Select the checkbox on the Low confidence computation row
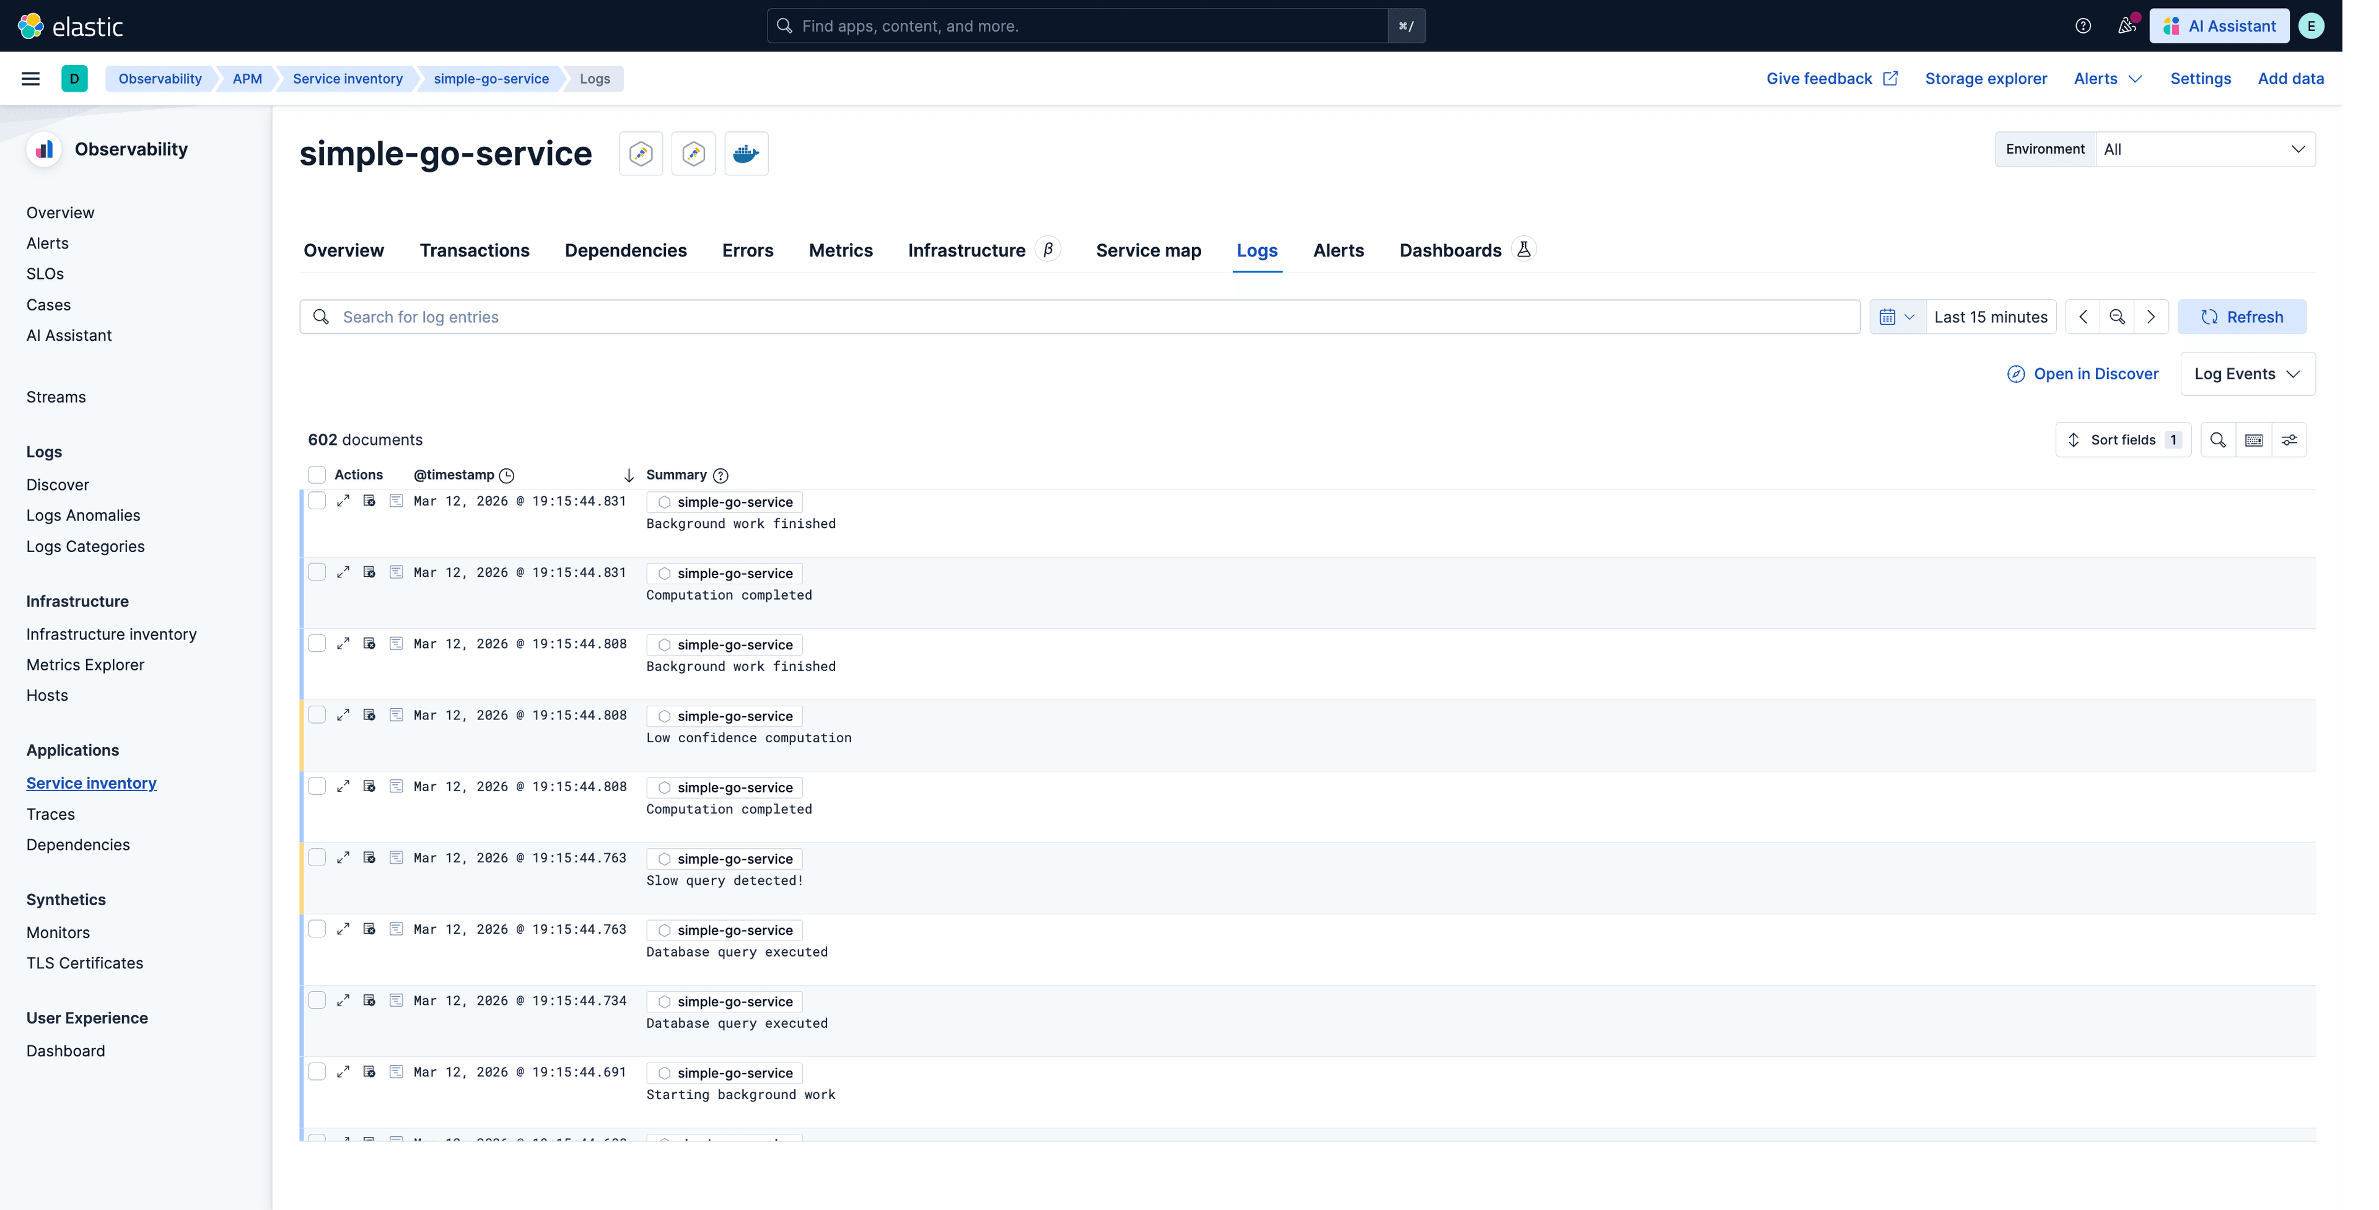2379x1210 pixels. [x=317, y=714]
